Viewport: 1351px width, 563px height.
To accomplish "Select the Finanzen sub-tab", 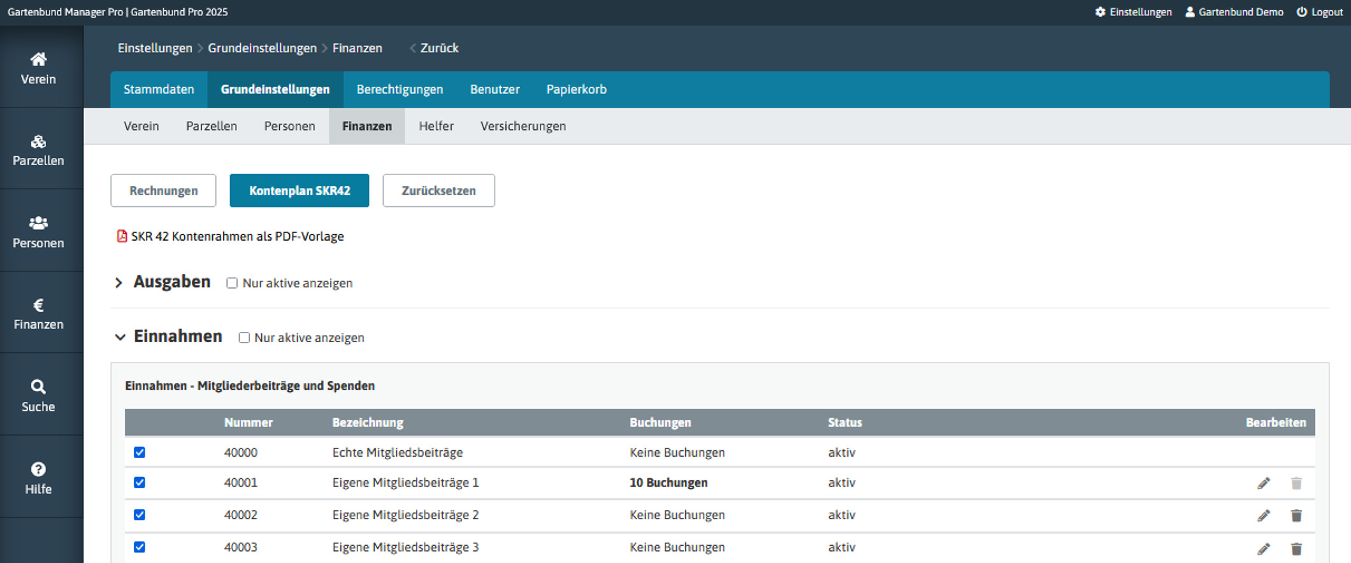I will click(367, 126).
